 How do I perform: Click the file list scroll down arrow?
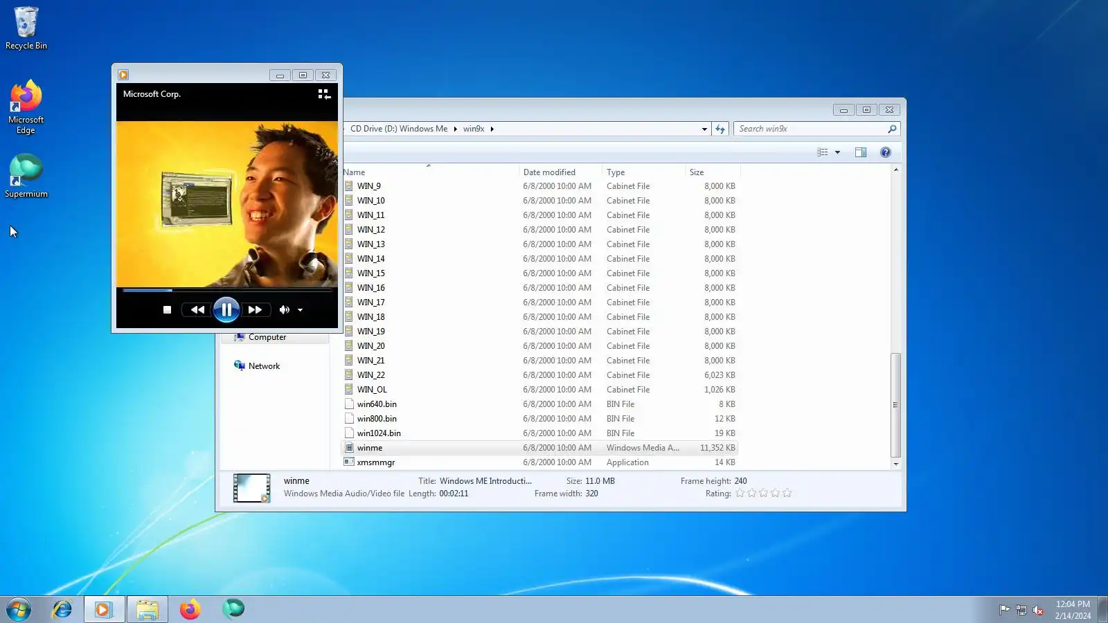coord(896,464)
